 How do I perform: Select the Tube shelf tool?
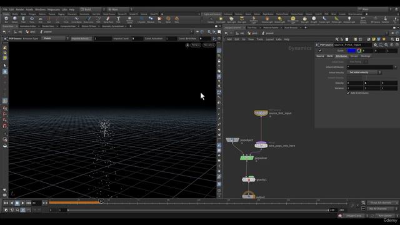23,19
